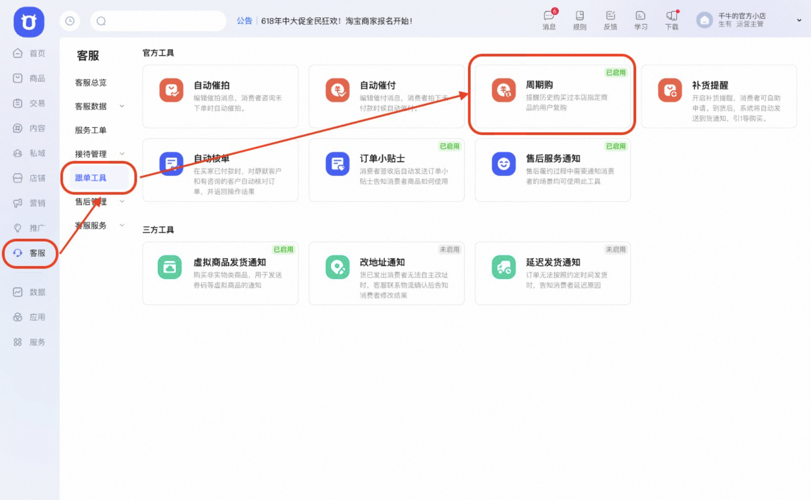Focus the top search field
Viewport: 811px width, 500px height.
click(158, 21)
